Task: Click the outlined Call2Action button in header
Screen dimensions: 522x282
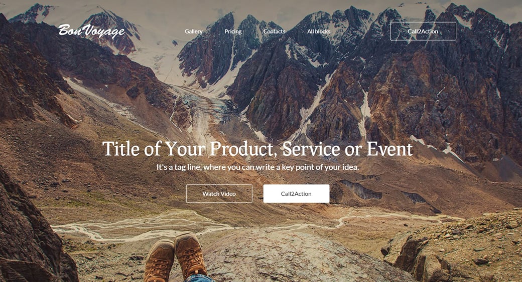Action: [423, 31]
